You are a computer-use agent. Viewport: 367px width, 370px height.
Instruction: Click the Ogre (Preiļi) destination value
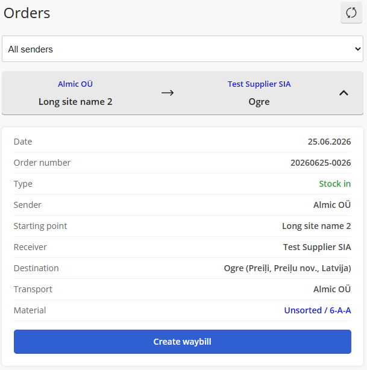point(287,268)
